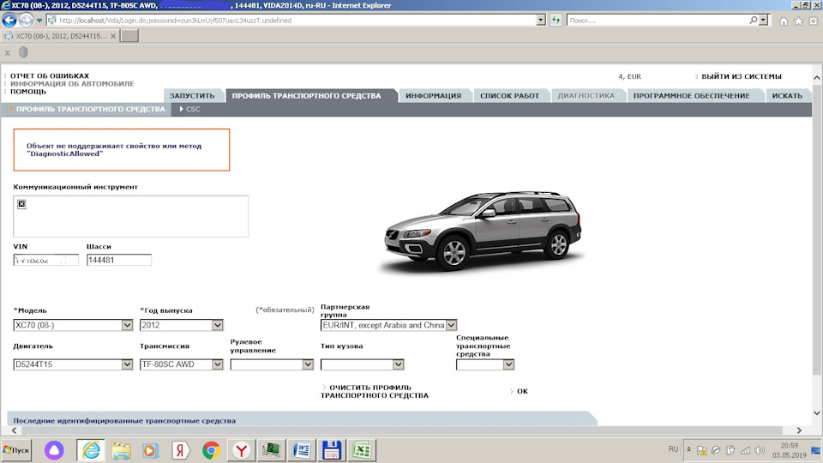823x463 pixels.
Task: Click the volume speaker tray icon
Action: pos(760,450)
